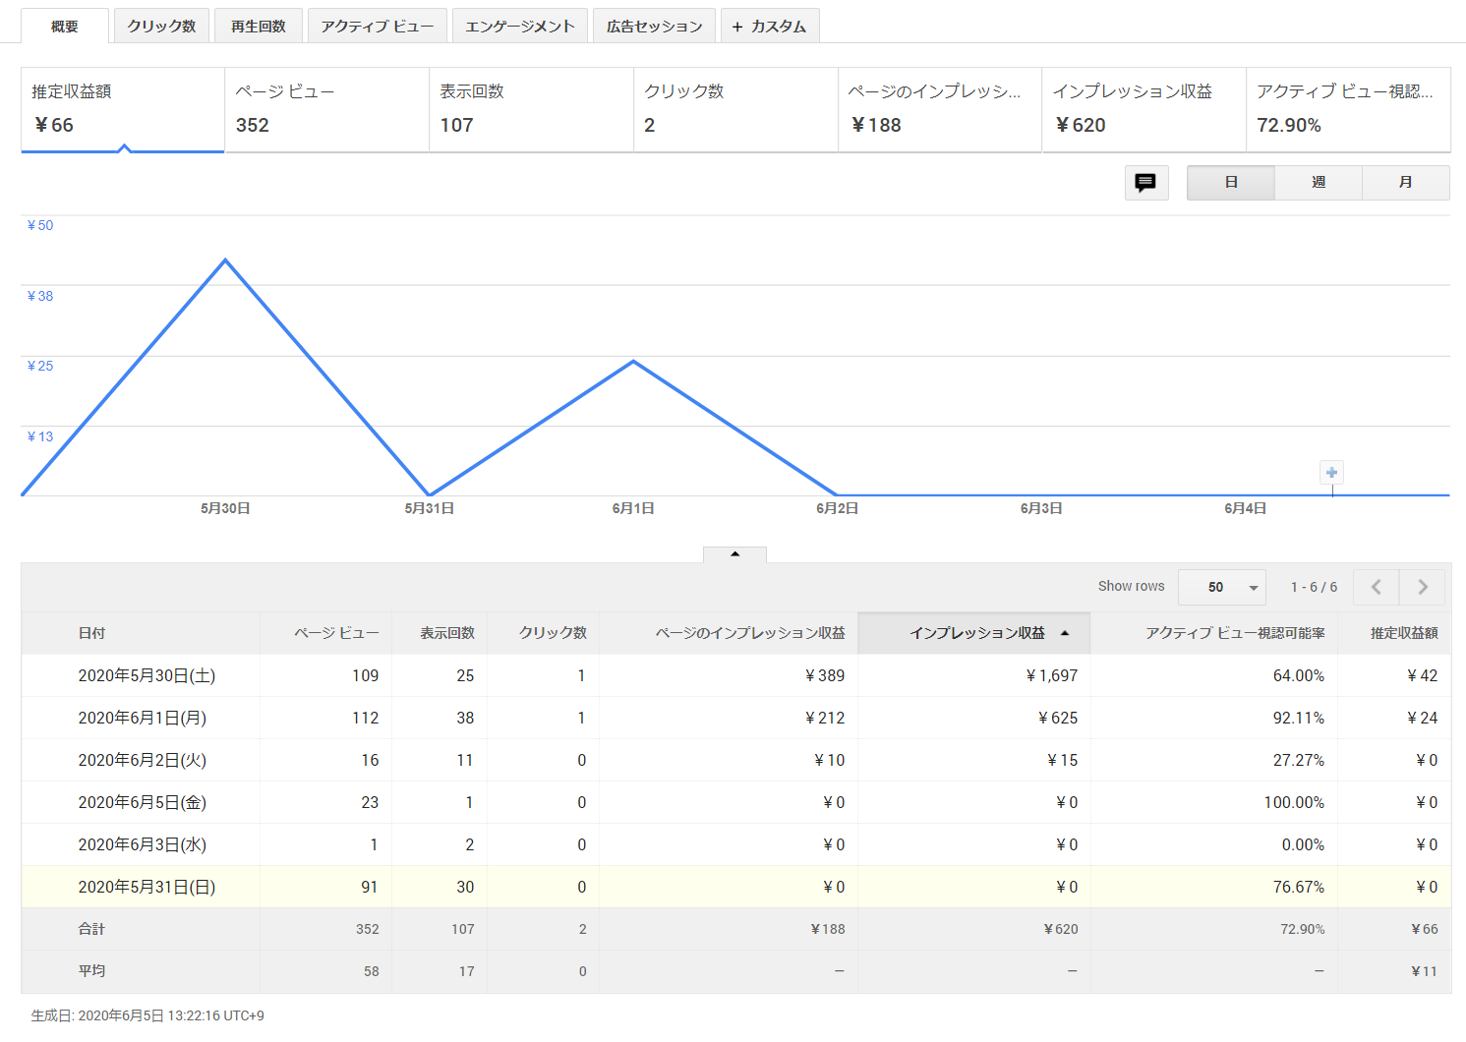This screenshot has height=1042, width=1466.
Task: Sort table by 推定収益額 column header
Action: [1403, 633]
